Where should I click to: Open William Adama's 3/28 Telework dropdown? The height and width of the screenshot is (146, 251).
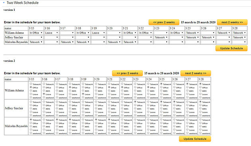(239, 33)
